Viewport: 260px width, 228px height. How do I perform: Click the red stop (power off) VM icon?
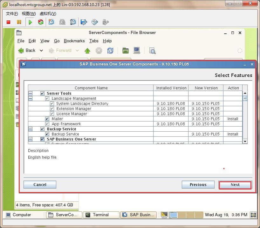[x=9, y=22]
